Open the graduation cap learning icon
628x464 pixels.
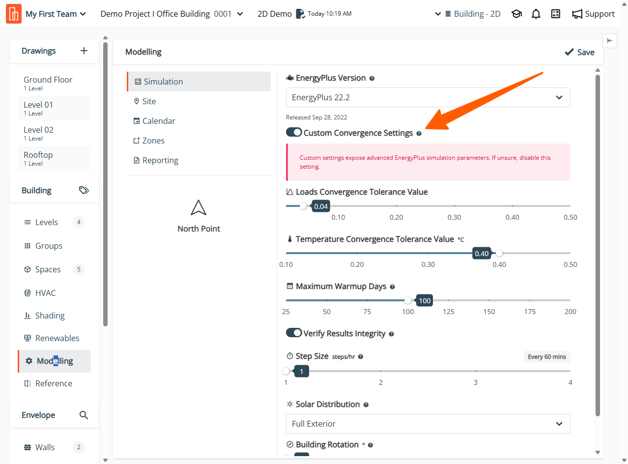(x=516, y=14)
